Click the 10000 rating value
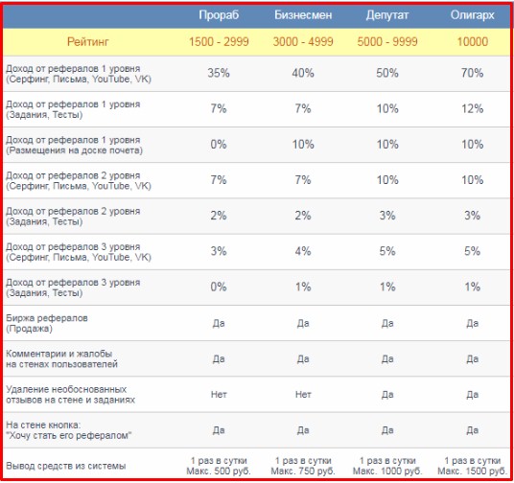 [473, 42]
